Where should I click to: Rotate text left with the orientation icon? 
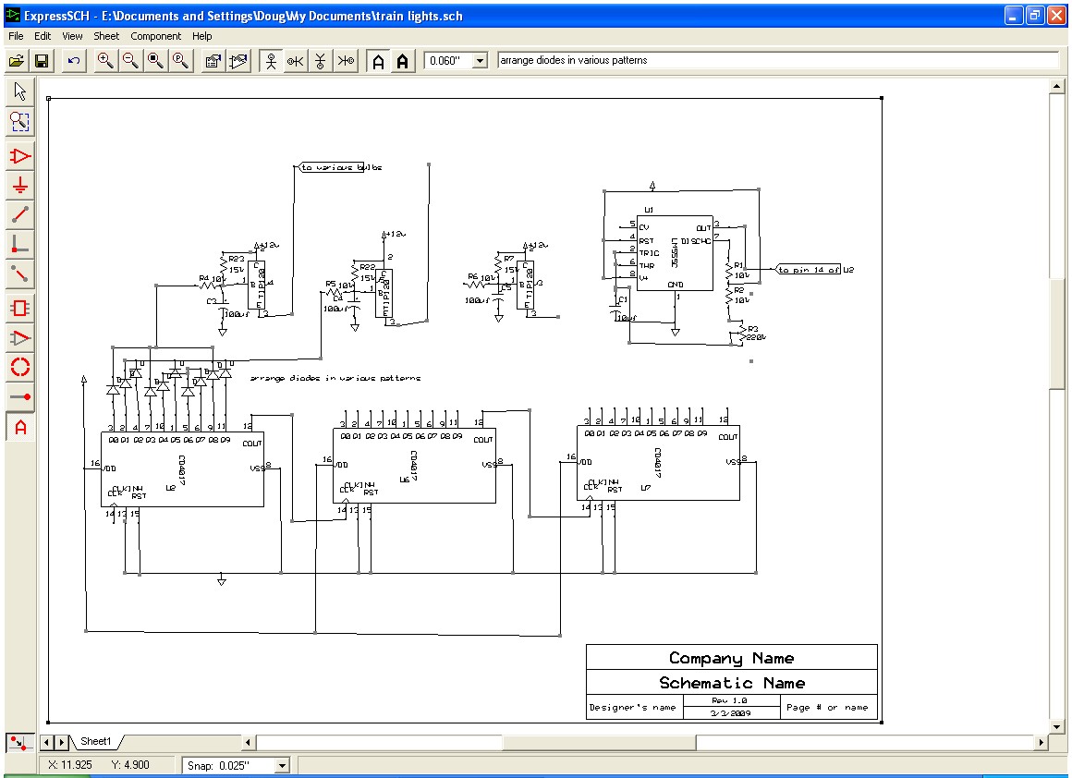[x=296, y=61]
